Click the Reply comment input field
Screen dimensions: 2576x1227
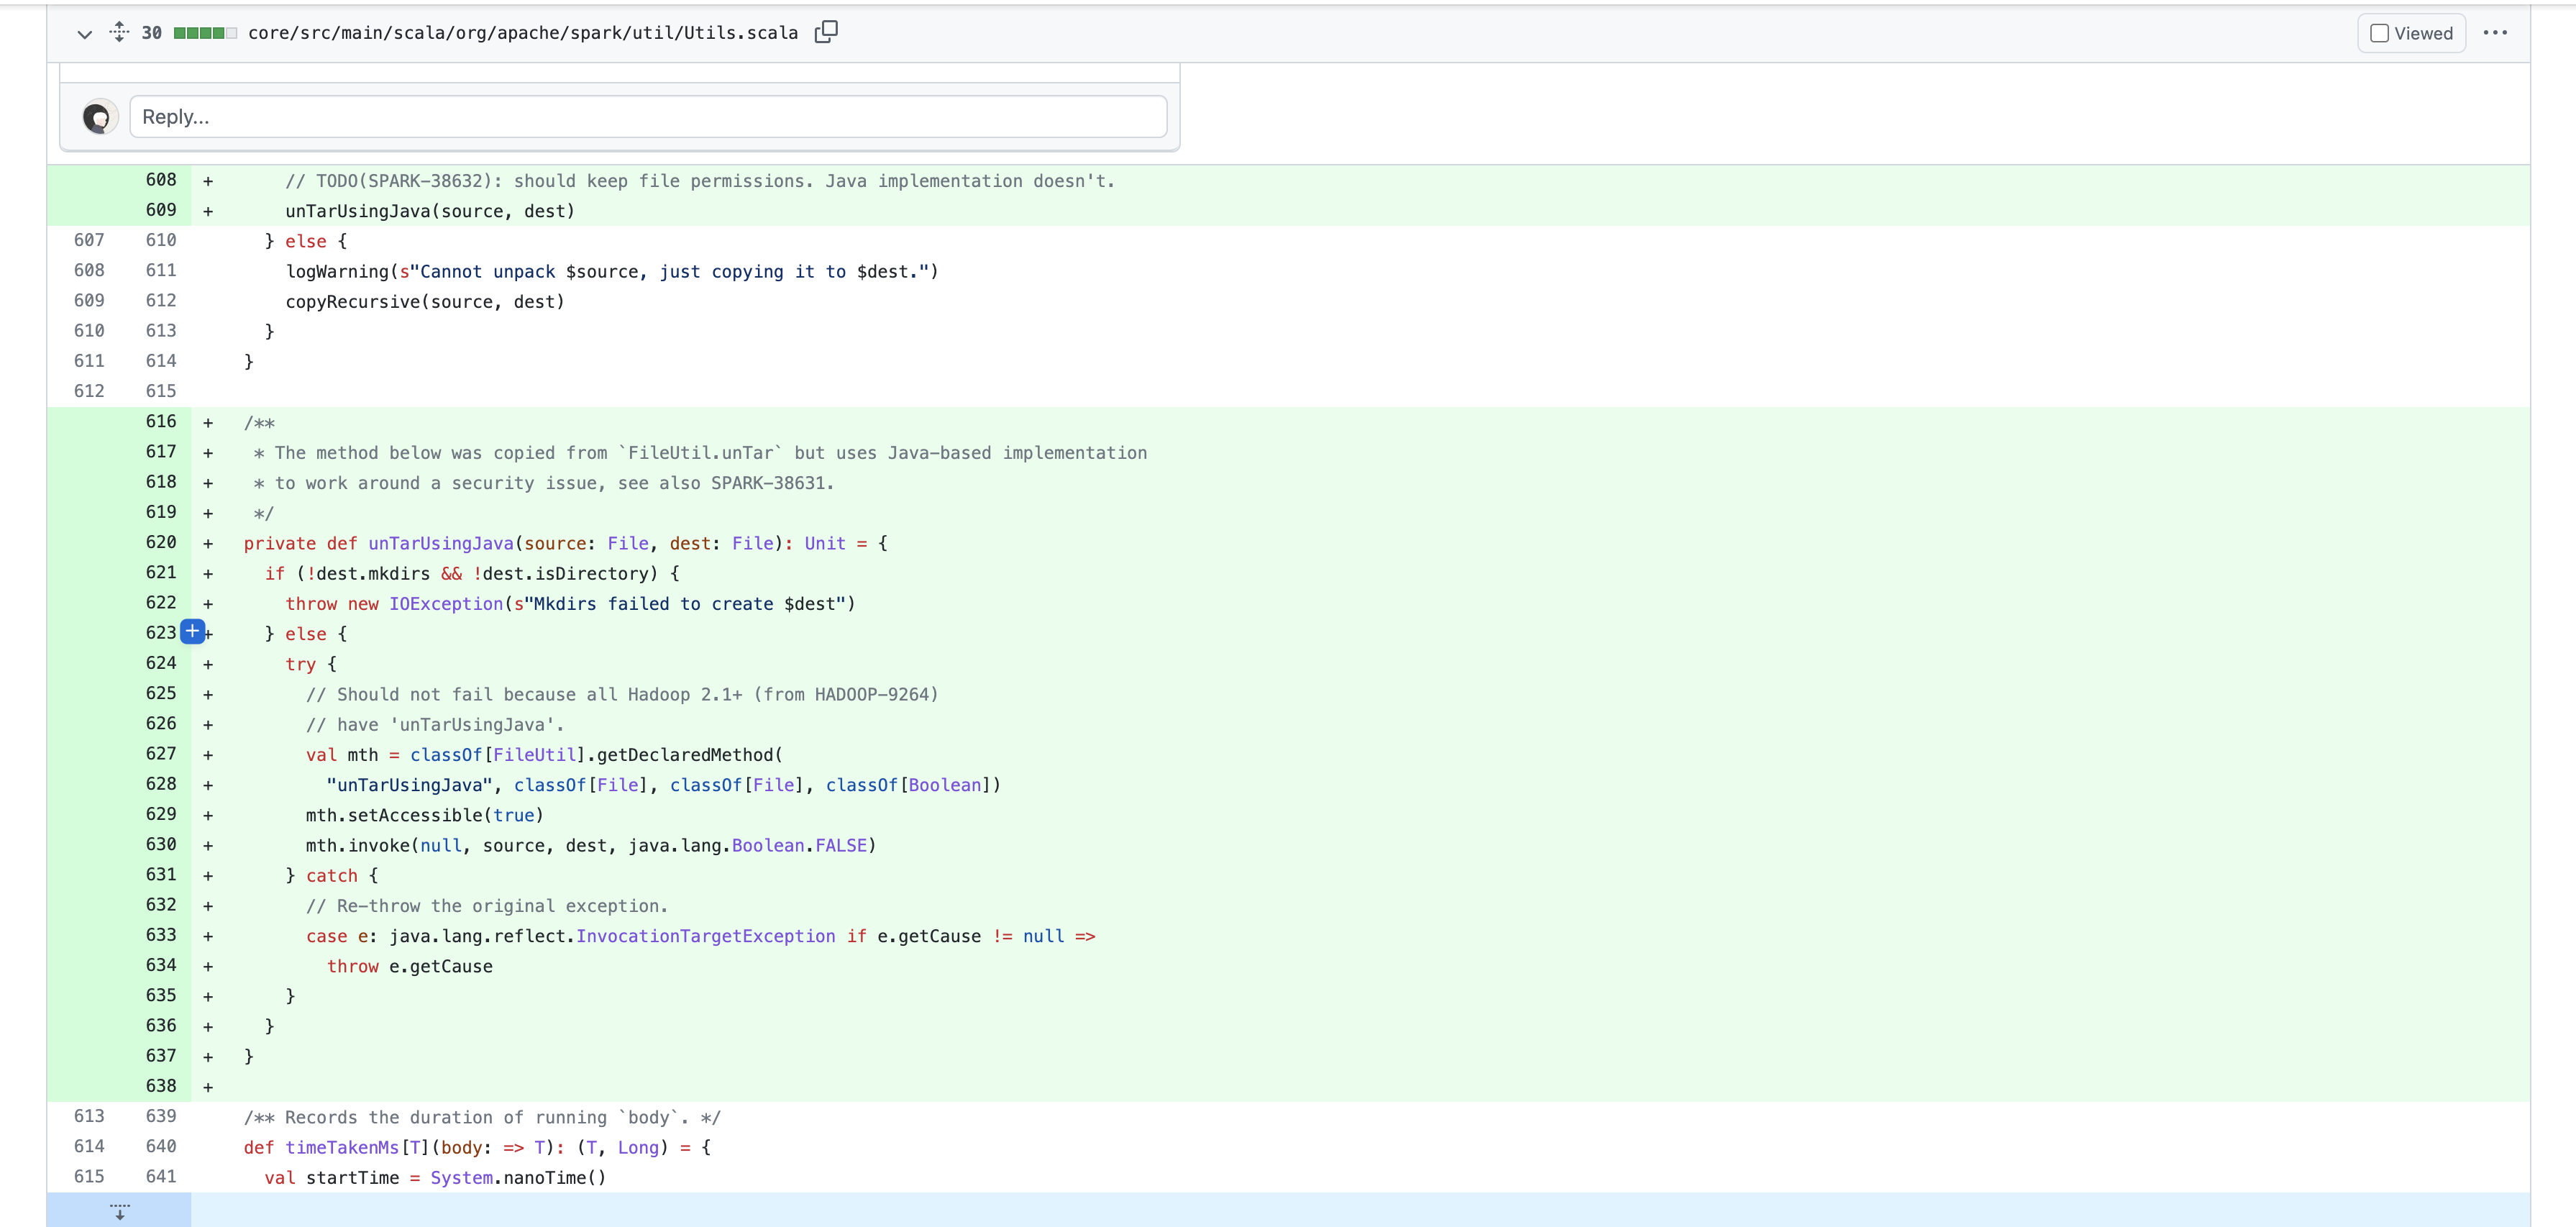[648, 117]
